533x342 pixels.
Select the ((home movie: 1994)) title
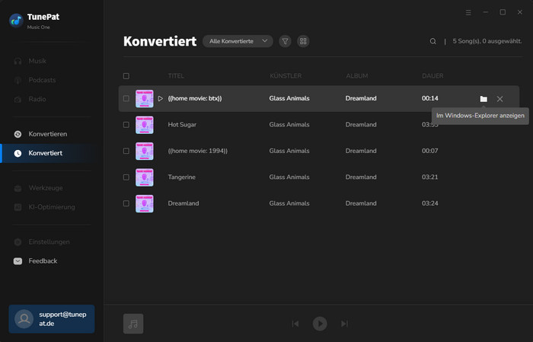coord(198,151)
